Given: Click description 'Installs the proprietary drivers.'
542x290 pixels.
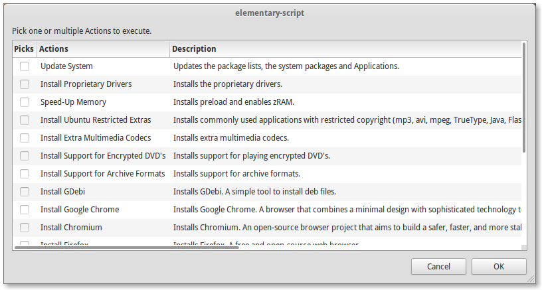Looking at the screenshot, I should [x=228, y=84].
